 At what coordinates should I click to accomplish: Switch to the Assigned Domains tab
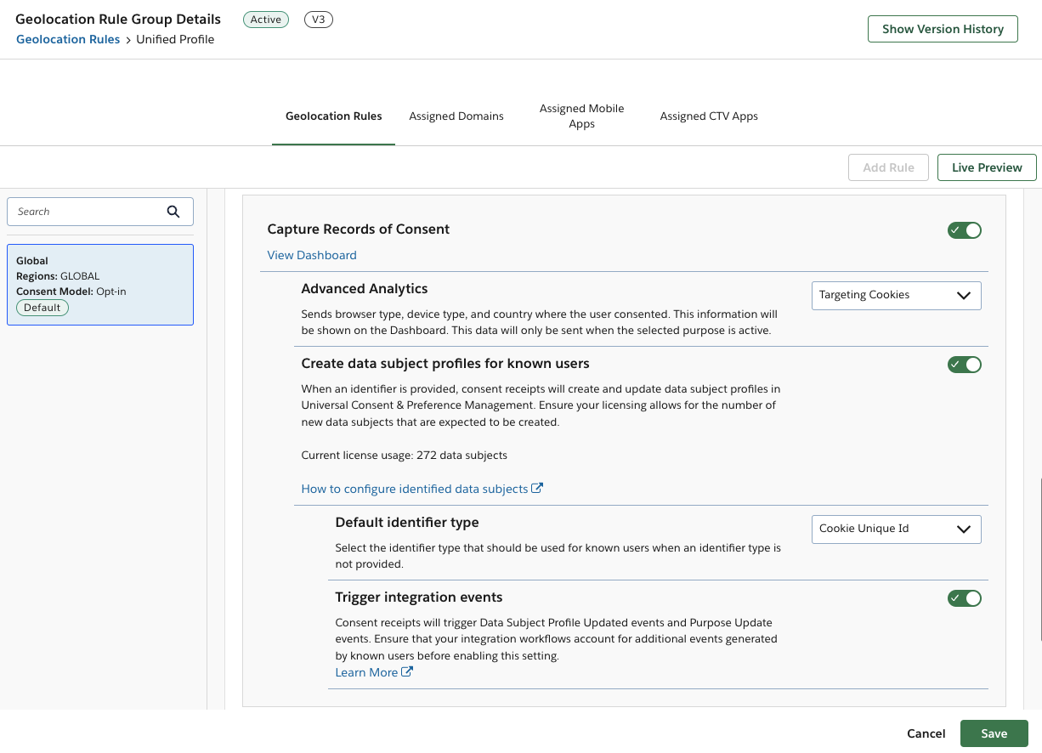tap(456, 116)
